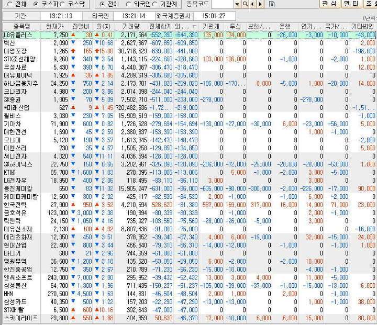
Task: Open the document list icon in toolbar
Action: (x=271, y=4)
